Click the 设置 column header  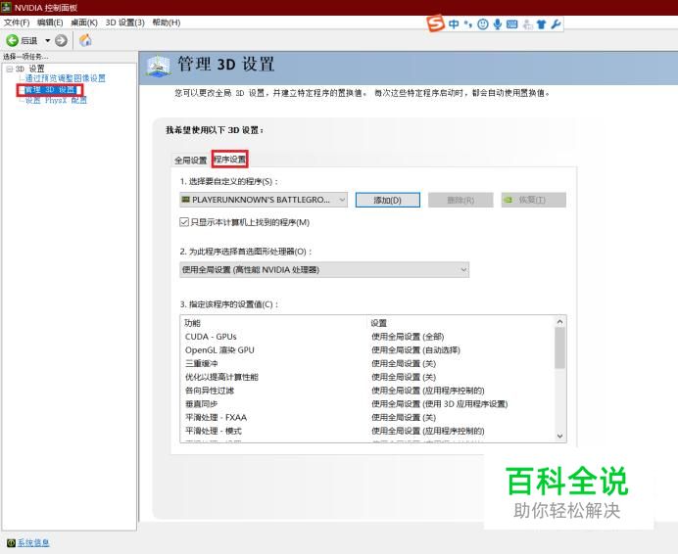379,323
